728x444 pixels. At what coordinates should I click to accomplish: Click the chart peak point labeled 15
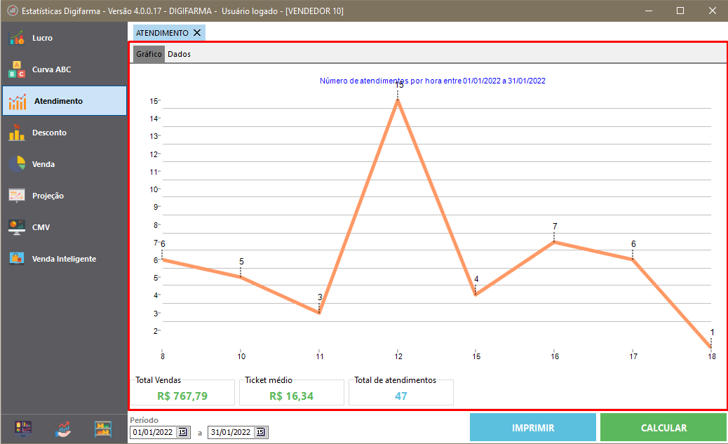click(398, 100)
